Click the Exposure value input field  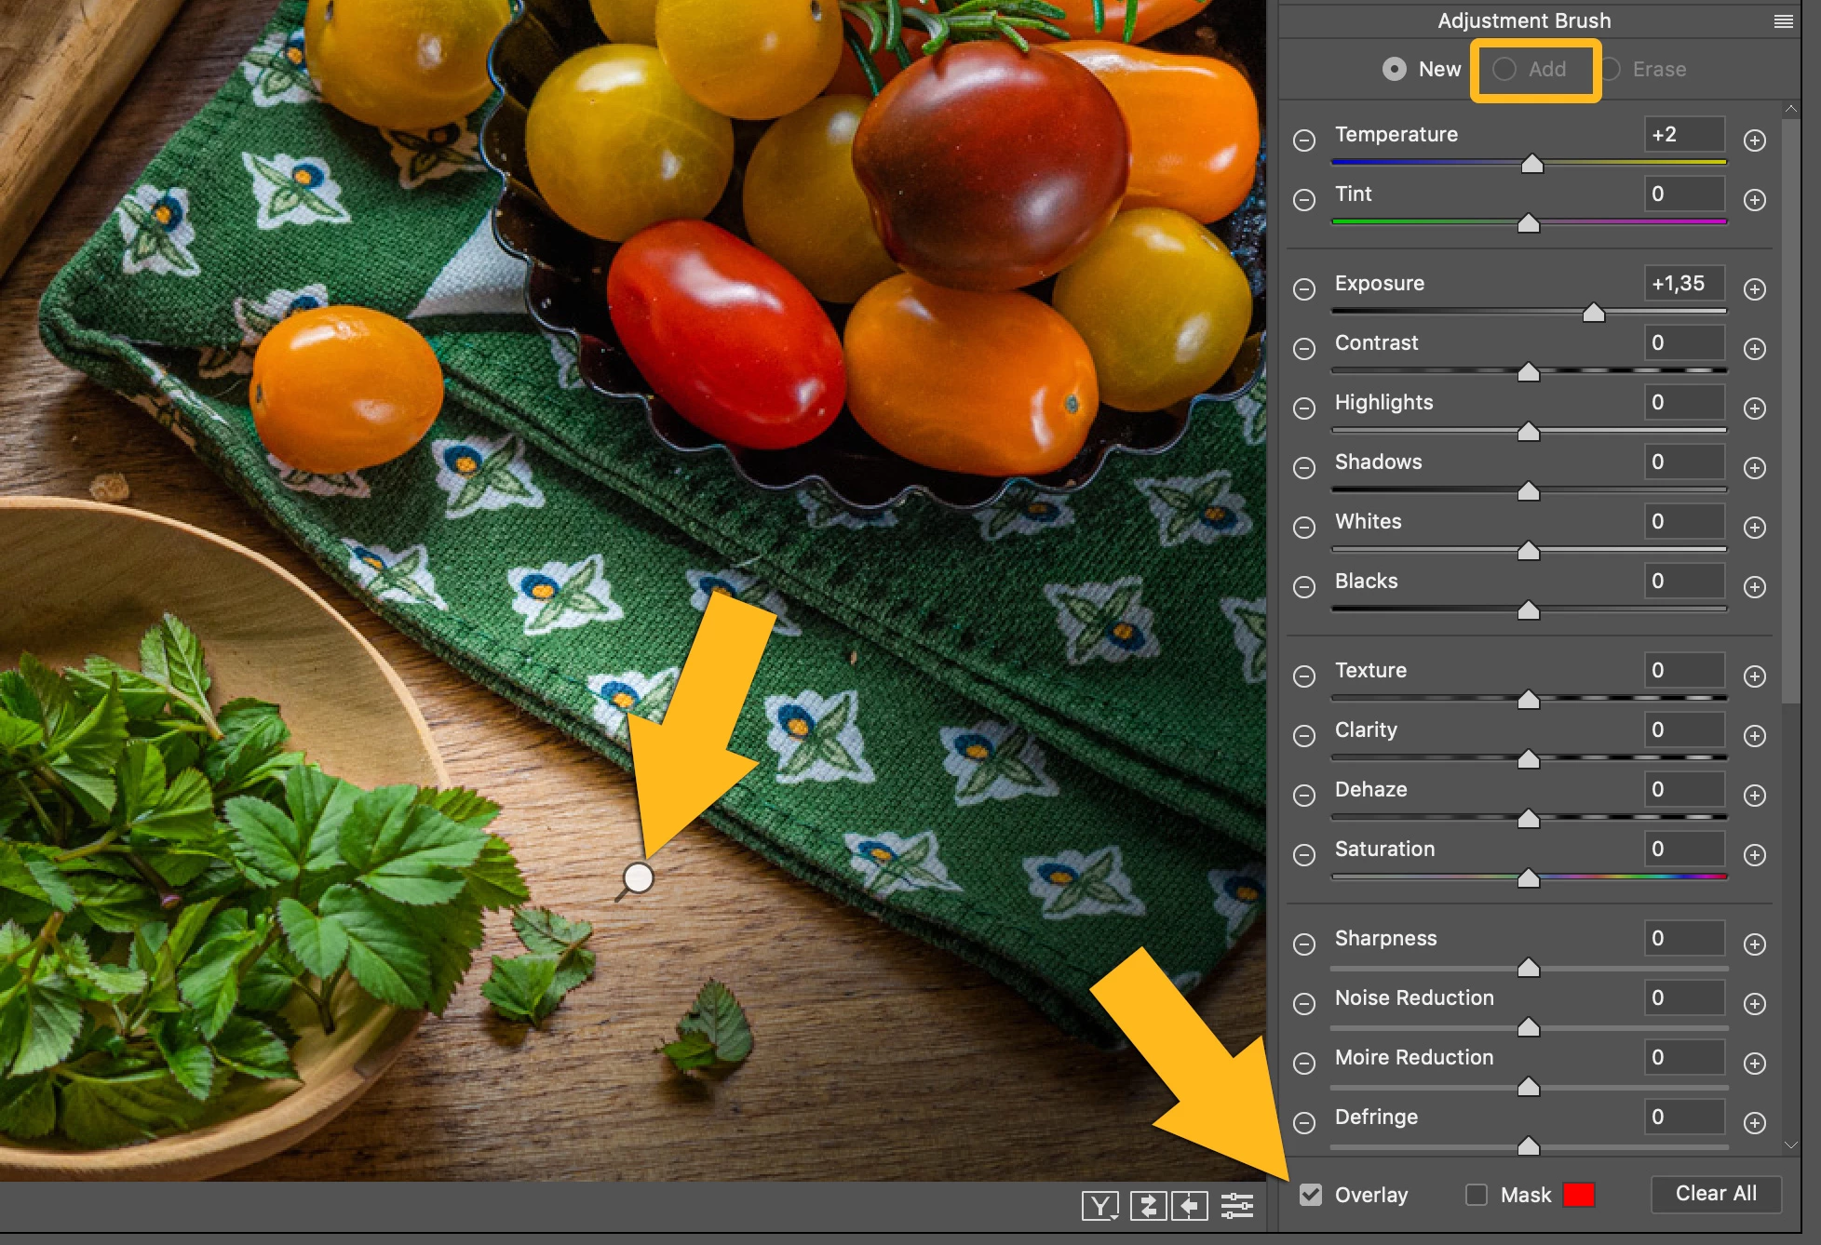click(1683, 284)
